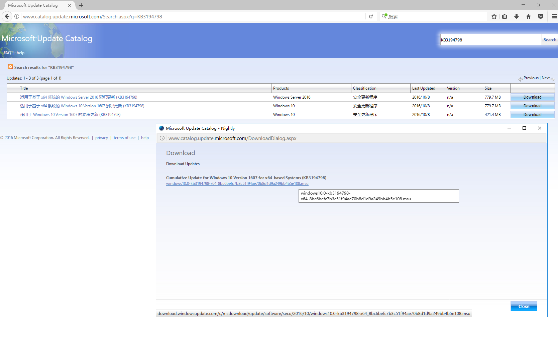Open Windows Server 2016 KB3194798 update link
This screenshot has height=337, width=558.
click(79, 97)
